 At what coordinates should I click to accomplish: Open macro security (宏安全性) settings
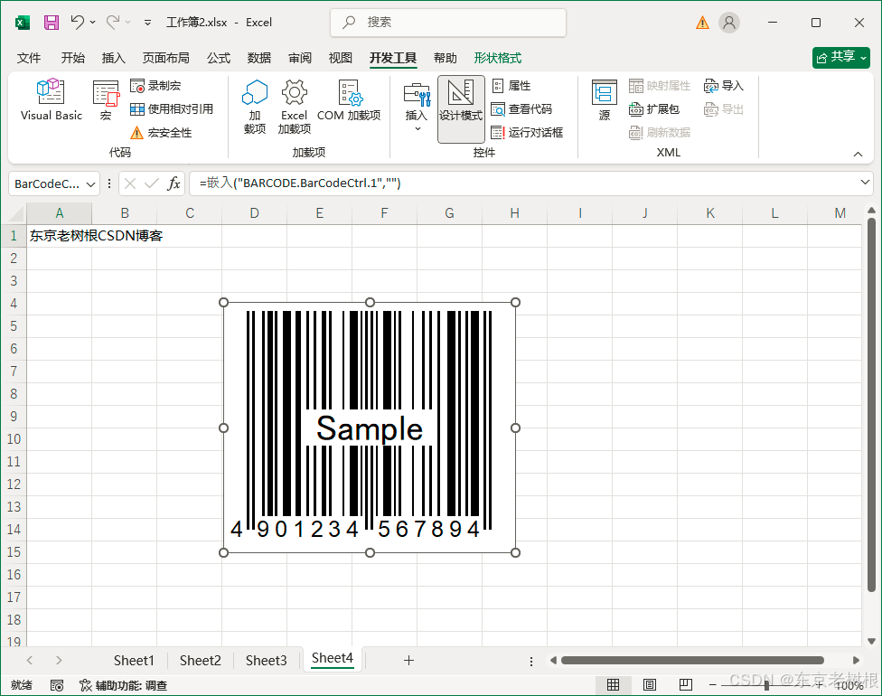click(161, 133)
